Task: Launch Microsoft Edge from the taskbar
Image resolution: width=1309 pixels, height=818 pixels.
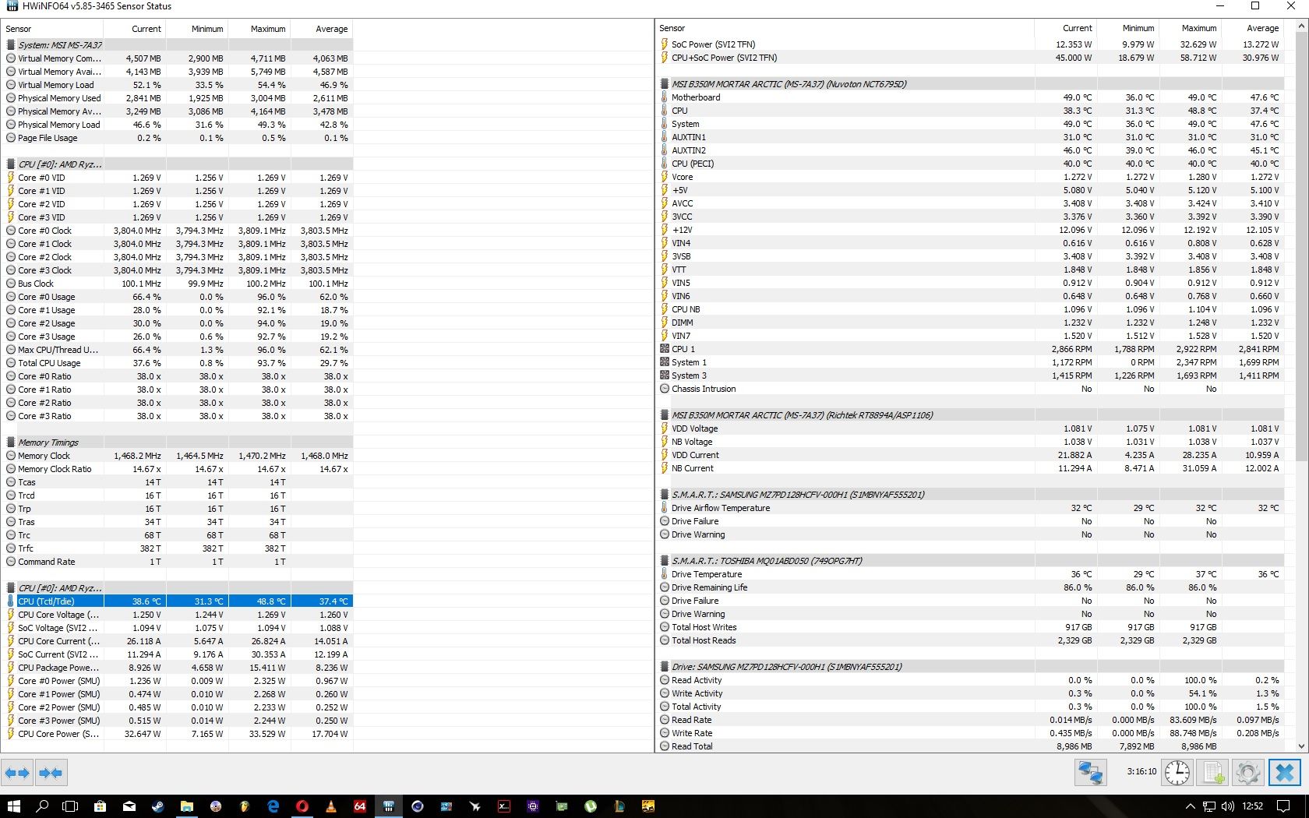Action: click(273, 806)
